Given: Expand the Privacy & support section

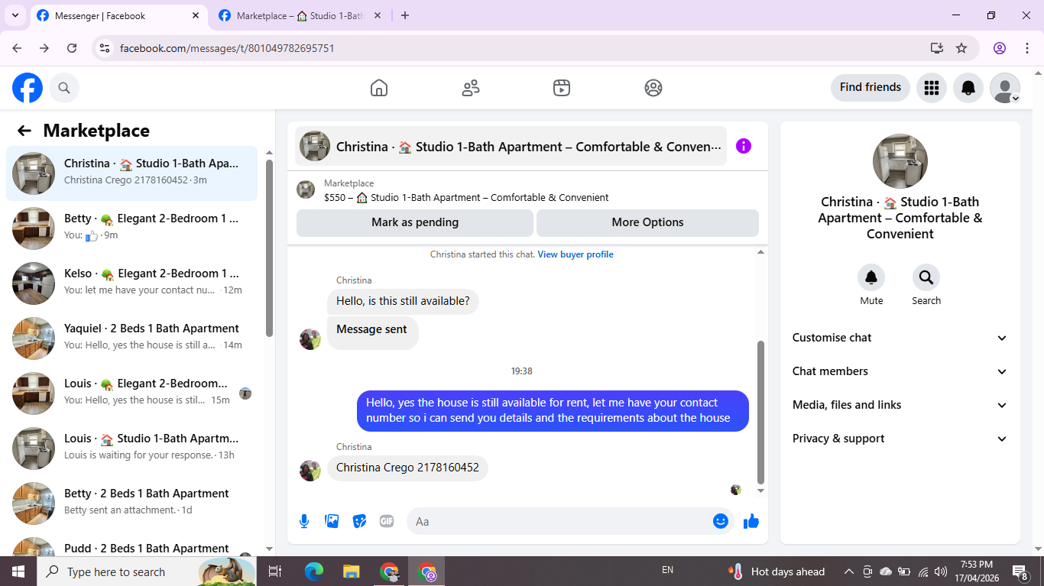Looking at the screenshot, I should pos(900,439).
